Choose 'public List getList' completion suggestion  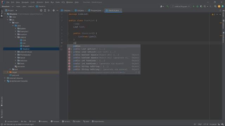point(104,49)
